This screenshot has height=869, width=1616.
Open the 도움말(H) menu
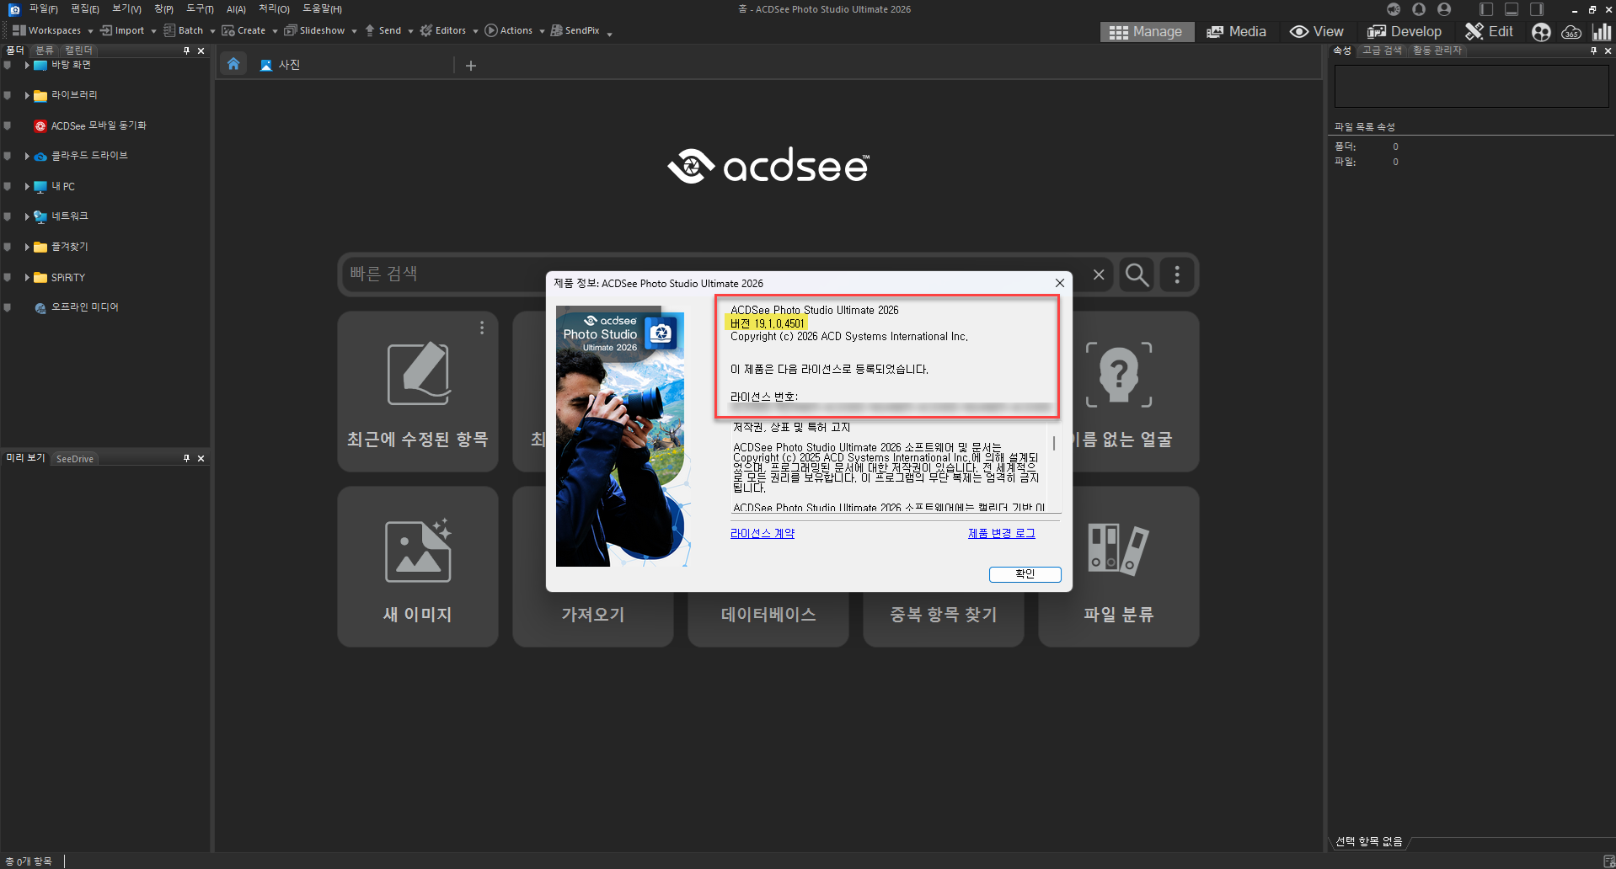[322, 9]
